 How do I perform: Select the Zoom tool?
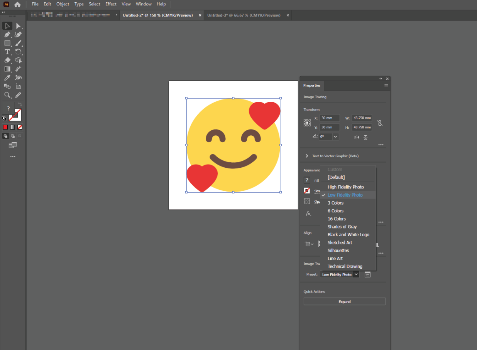pyautogui.click(x=7, y=95)
